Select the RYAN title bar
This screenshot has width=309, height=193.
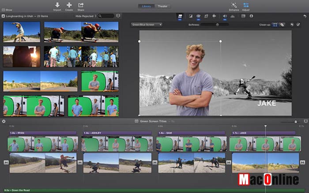pos(43,133)
